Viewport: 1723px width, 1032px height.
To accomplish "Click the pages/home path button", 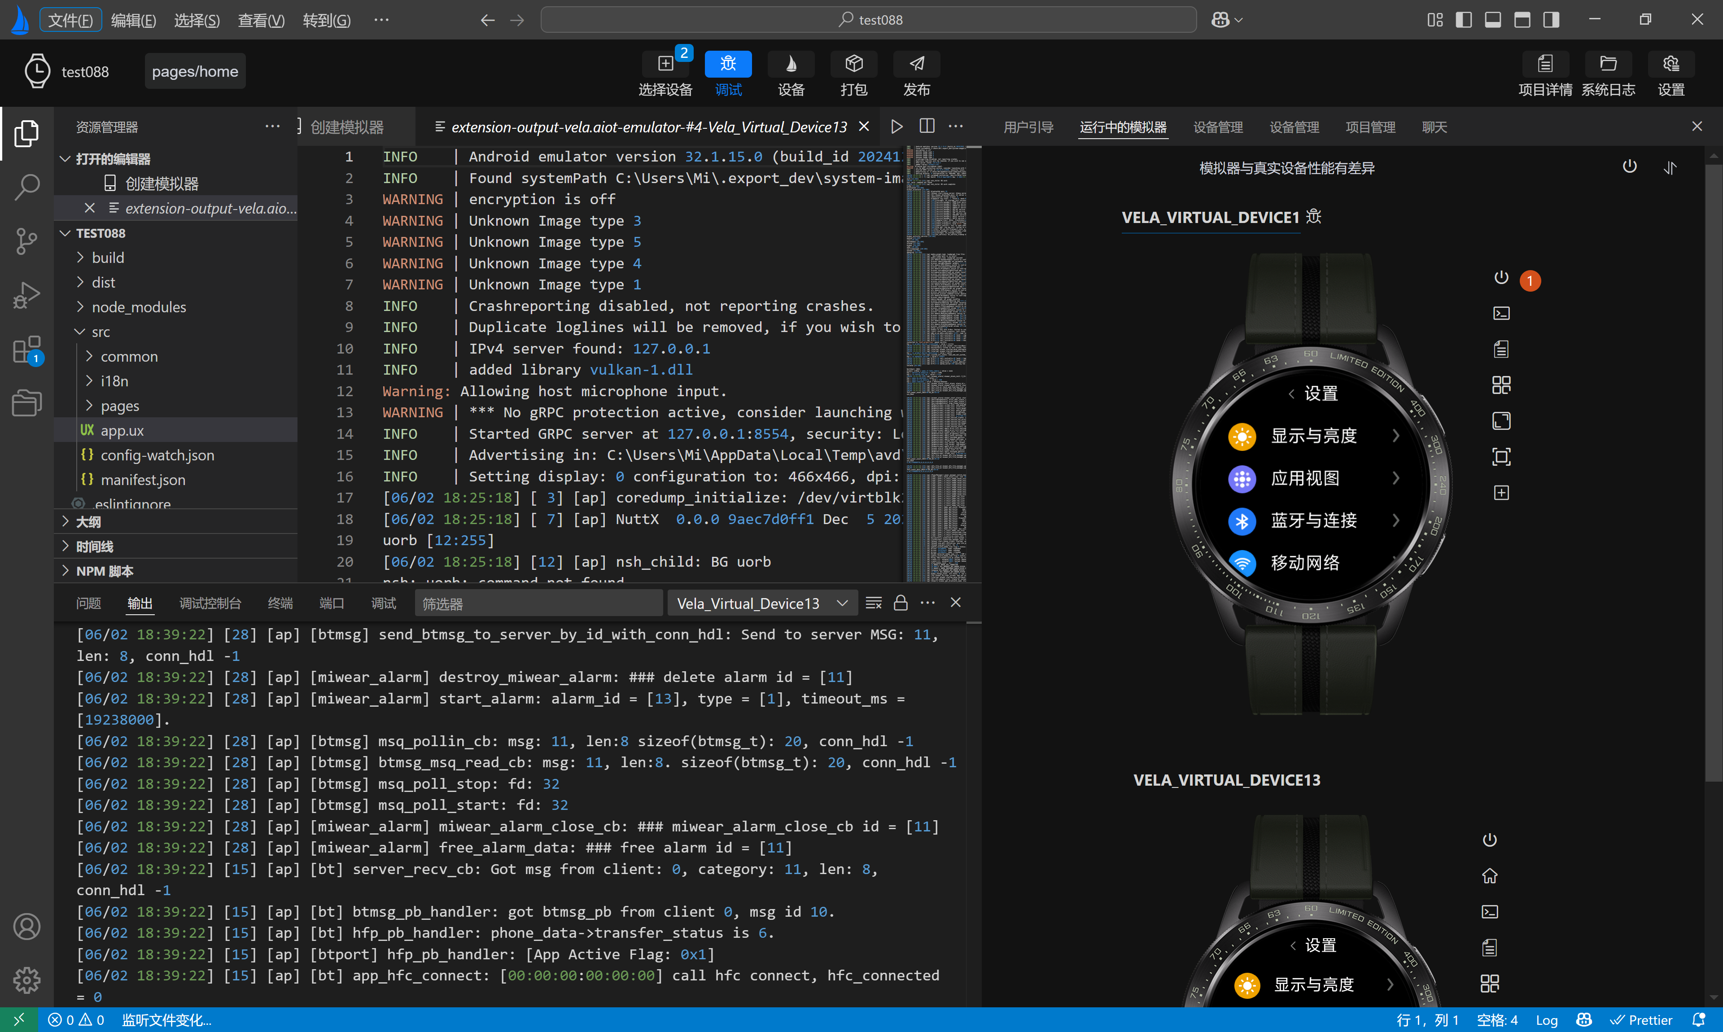I will pos(195,71).
